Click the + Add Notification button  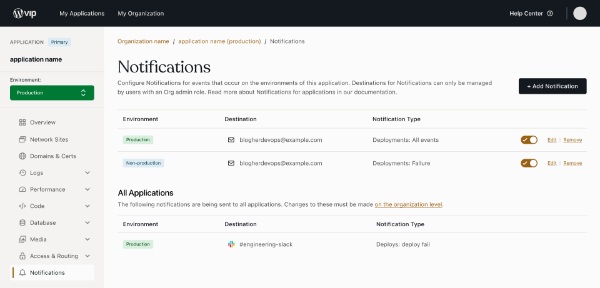tap(552, 86)
